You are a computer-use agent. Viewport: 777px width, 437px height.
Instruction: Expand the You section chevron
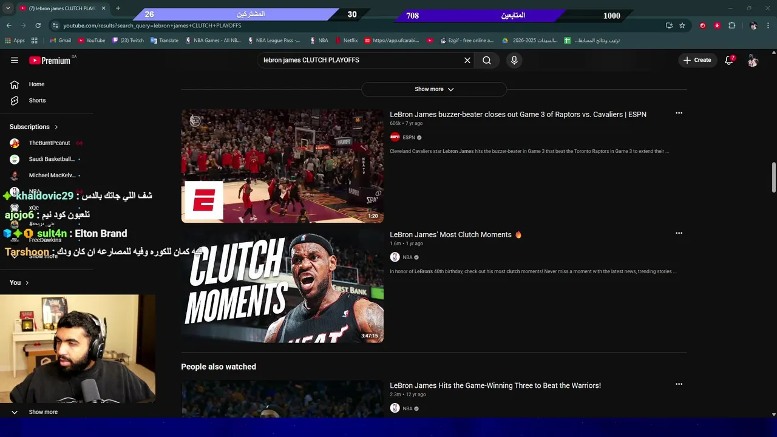pos(27,283)
